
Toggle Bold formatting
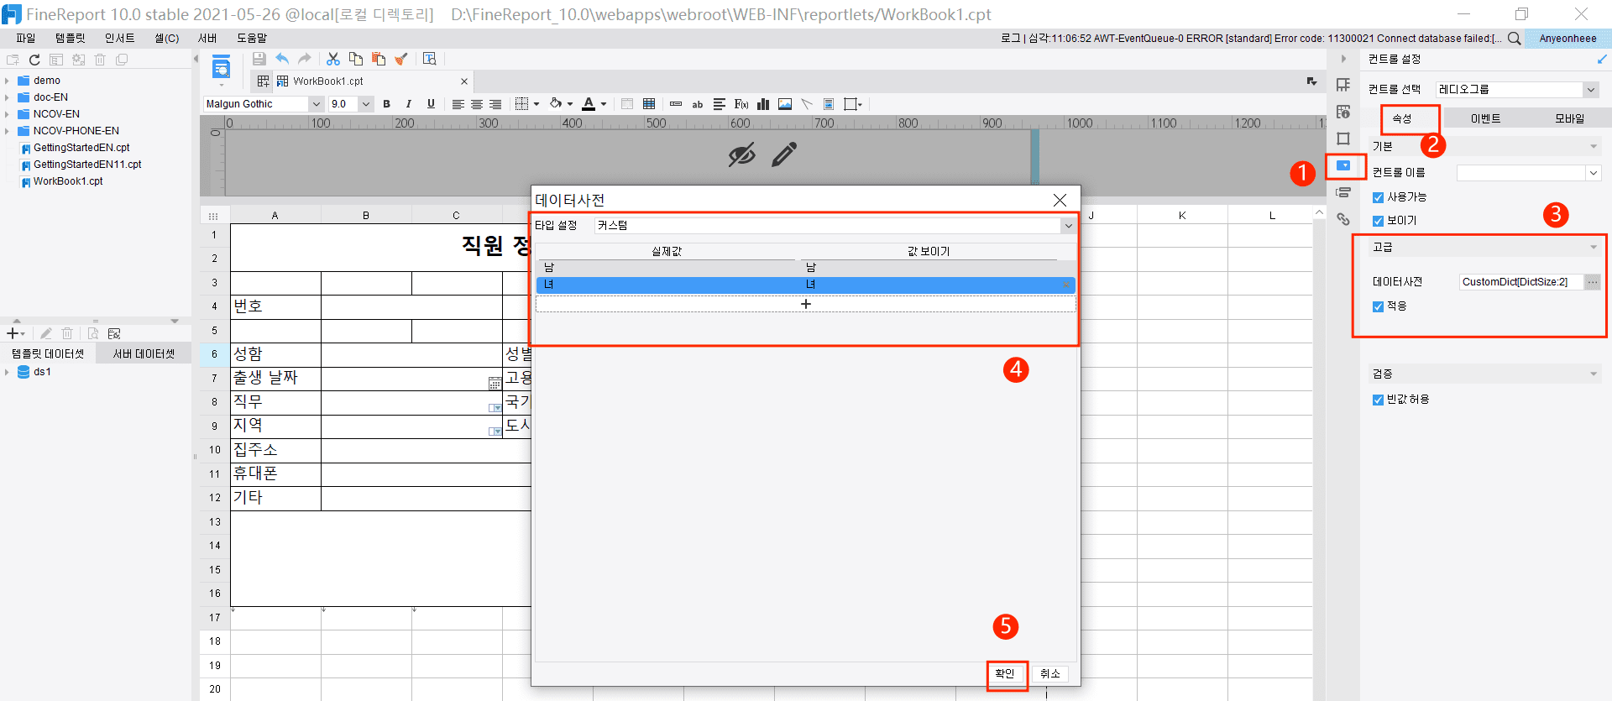point(386,104)
